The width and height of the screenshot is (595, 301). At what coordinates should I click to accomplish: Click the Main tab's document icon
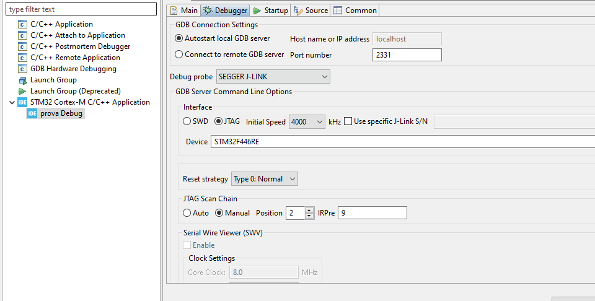(174, 11)
